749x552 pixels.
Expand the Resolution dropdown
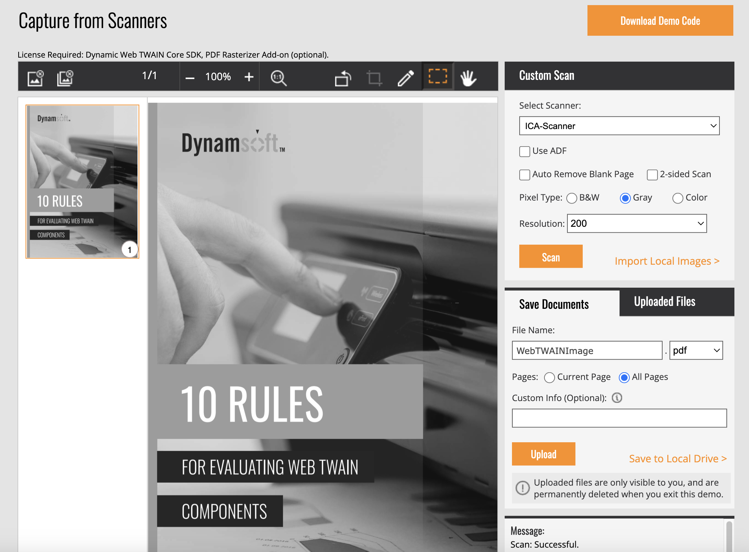(x=637, y=223)
